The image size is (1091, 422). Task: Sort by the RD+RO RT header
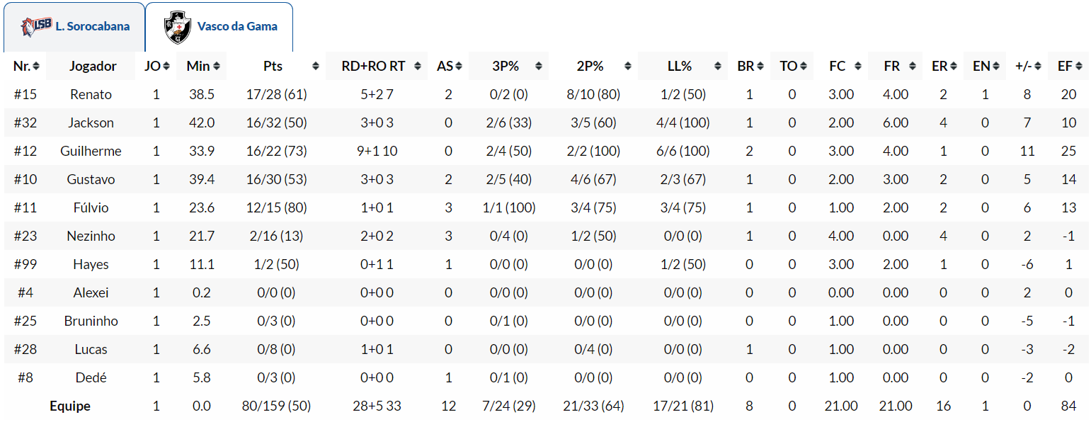pos(373,67)
